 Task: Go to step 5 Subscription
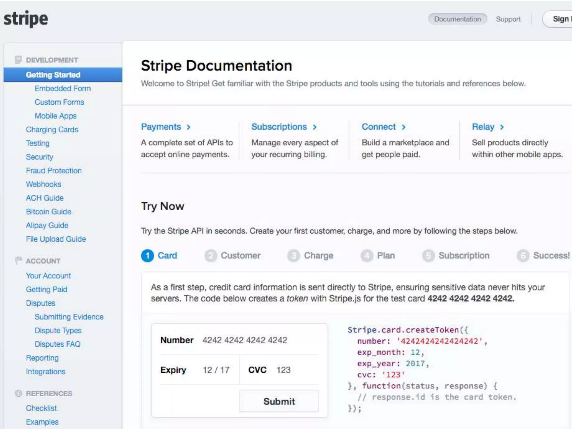pyautogui.click(x=464, y=256)
